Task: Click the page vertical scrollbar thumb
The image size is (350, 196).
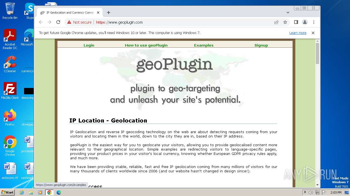Action: pos(317,53)
